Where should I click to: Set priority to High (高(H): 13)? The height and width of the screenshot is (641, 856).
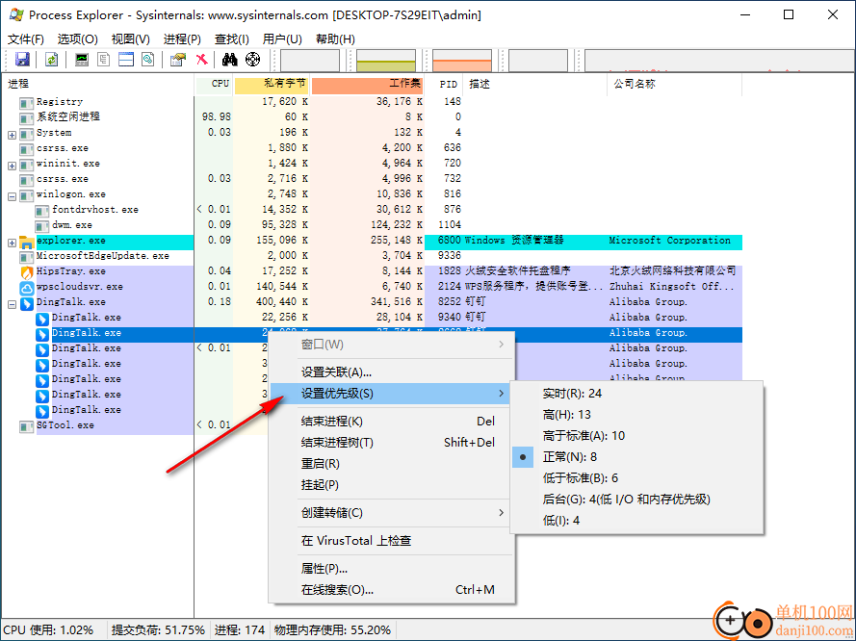click(636, 415)
